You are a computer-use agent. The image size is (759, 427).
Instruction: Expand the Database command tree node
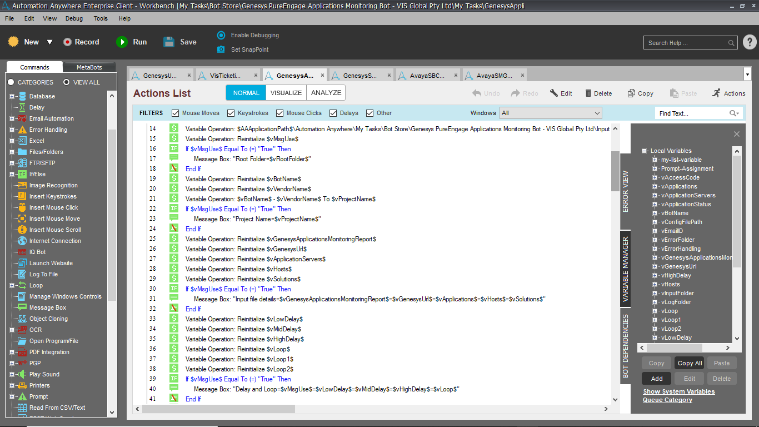12,96
